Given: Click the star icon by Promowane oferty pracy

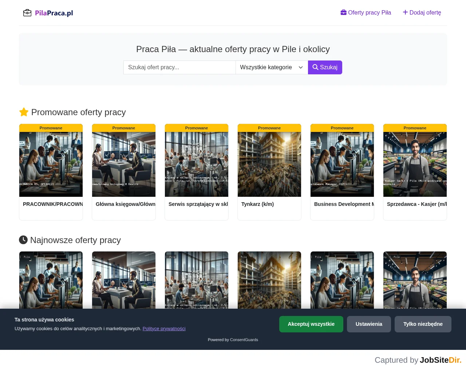Looking at the screenshot, I should (x=24, y=112).
